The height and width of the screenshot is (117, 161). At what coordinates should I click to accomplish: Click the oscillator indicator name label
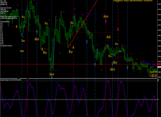11,80
